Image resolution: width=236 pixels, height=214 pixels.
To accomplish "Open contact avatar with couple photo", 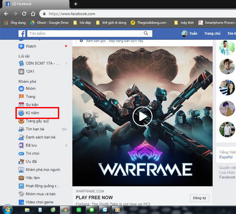I will point(227,88).
